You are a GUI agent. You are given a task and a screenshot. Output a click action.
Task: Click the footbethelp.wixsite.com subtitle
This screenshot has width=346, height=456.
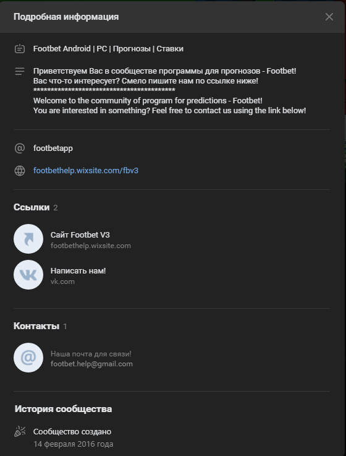[x=91, y=246]
